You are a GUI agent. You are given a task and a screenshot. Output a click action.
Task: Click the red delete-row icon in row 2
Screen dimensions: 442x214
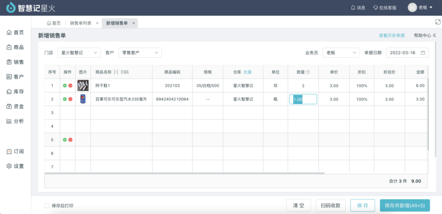click(x=70, y=99)
